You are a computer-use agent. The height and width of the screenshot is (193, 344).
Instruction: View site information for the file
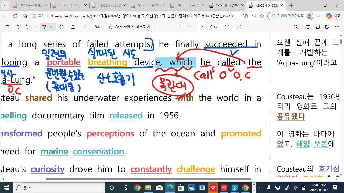click(38, 16)
